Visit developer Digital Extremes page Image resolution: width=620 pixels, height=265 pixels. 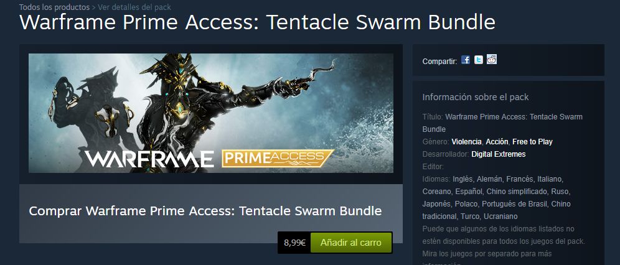(498, 154)
